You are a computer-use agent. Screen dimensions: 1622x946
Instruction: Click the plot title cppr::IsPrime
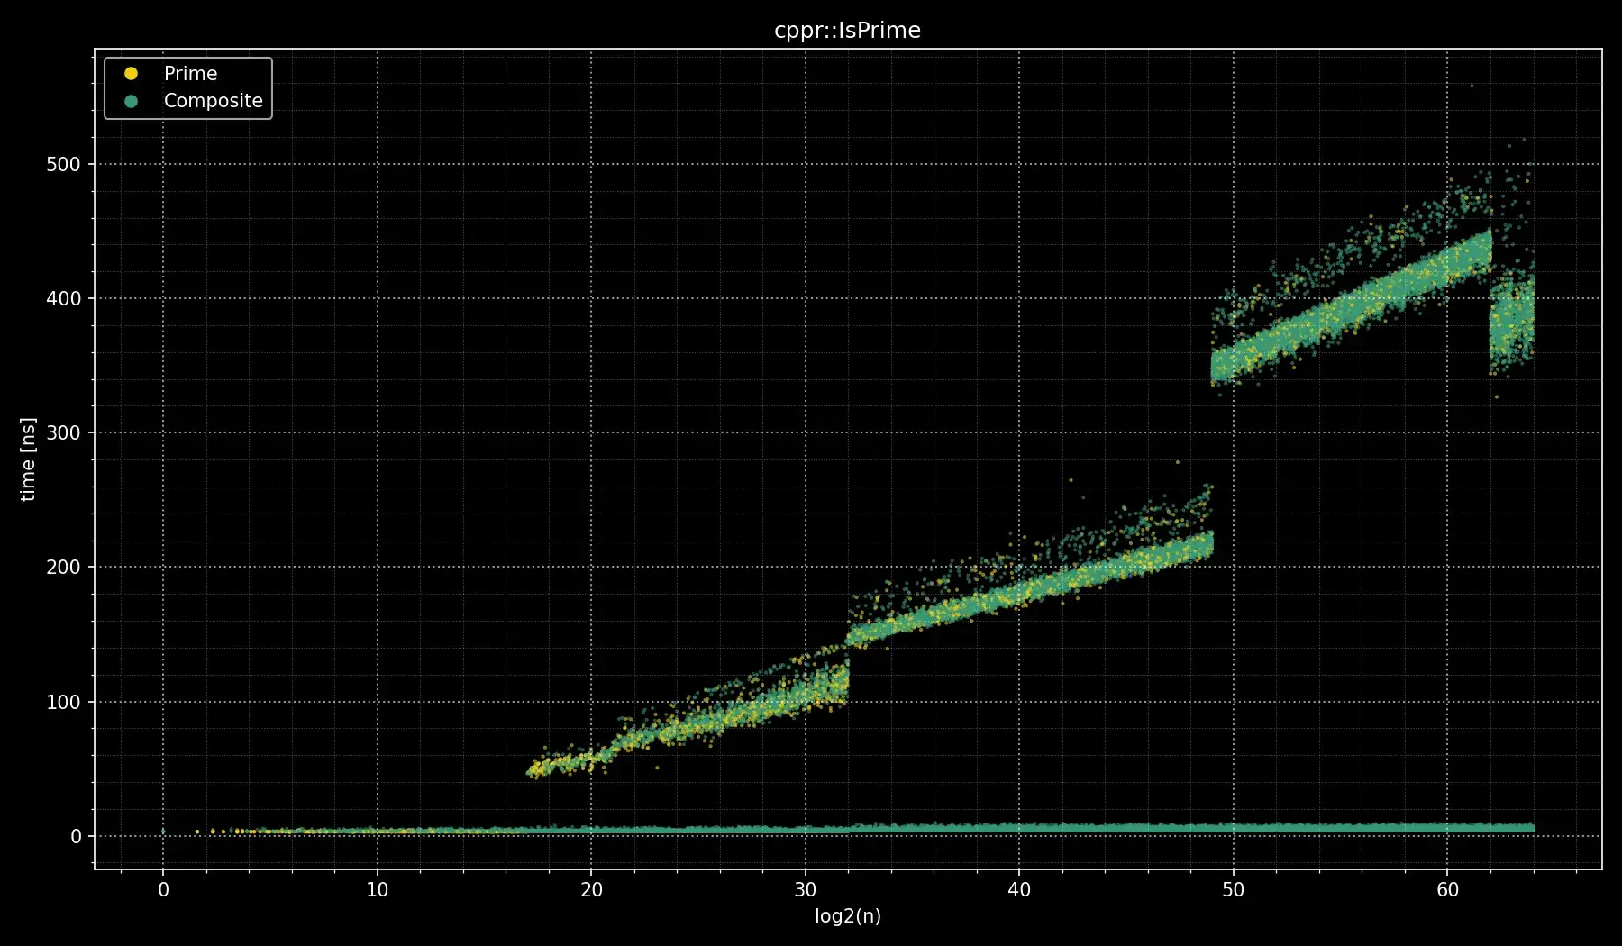847,31
